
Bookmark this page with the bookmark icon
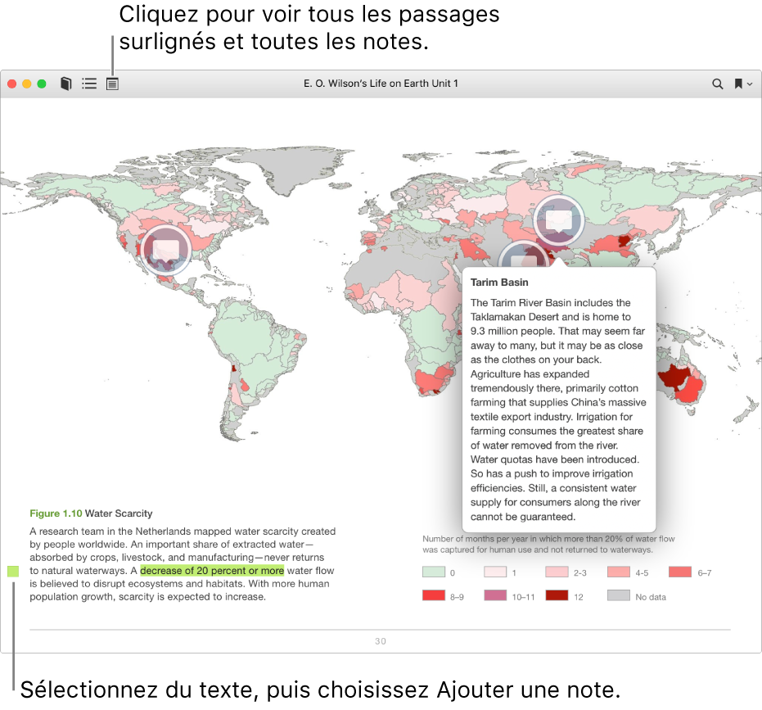pos(738,84)
